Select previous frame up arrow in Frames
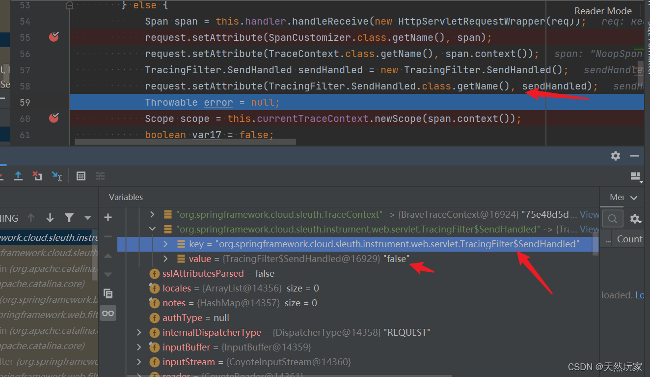This screenshot has width=650, height=377. (x=31, y=218)
